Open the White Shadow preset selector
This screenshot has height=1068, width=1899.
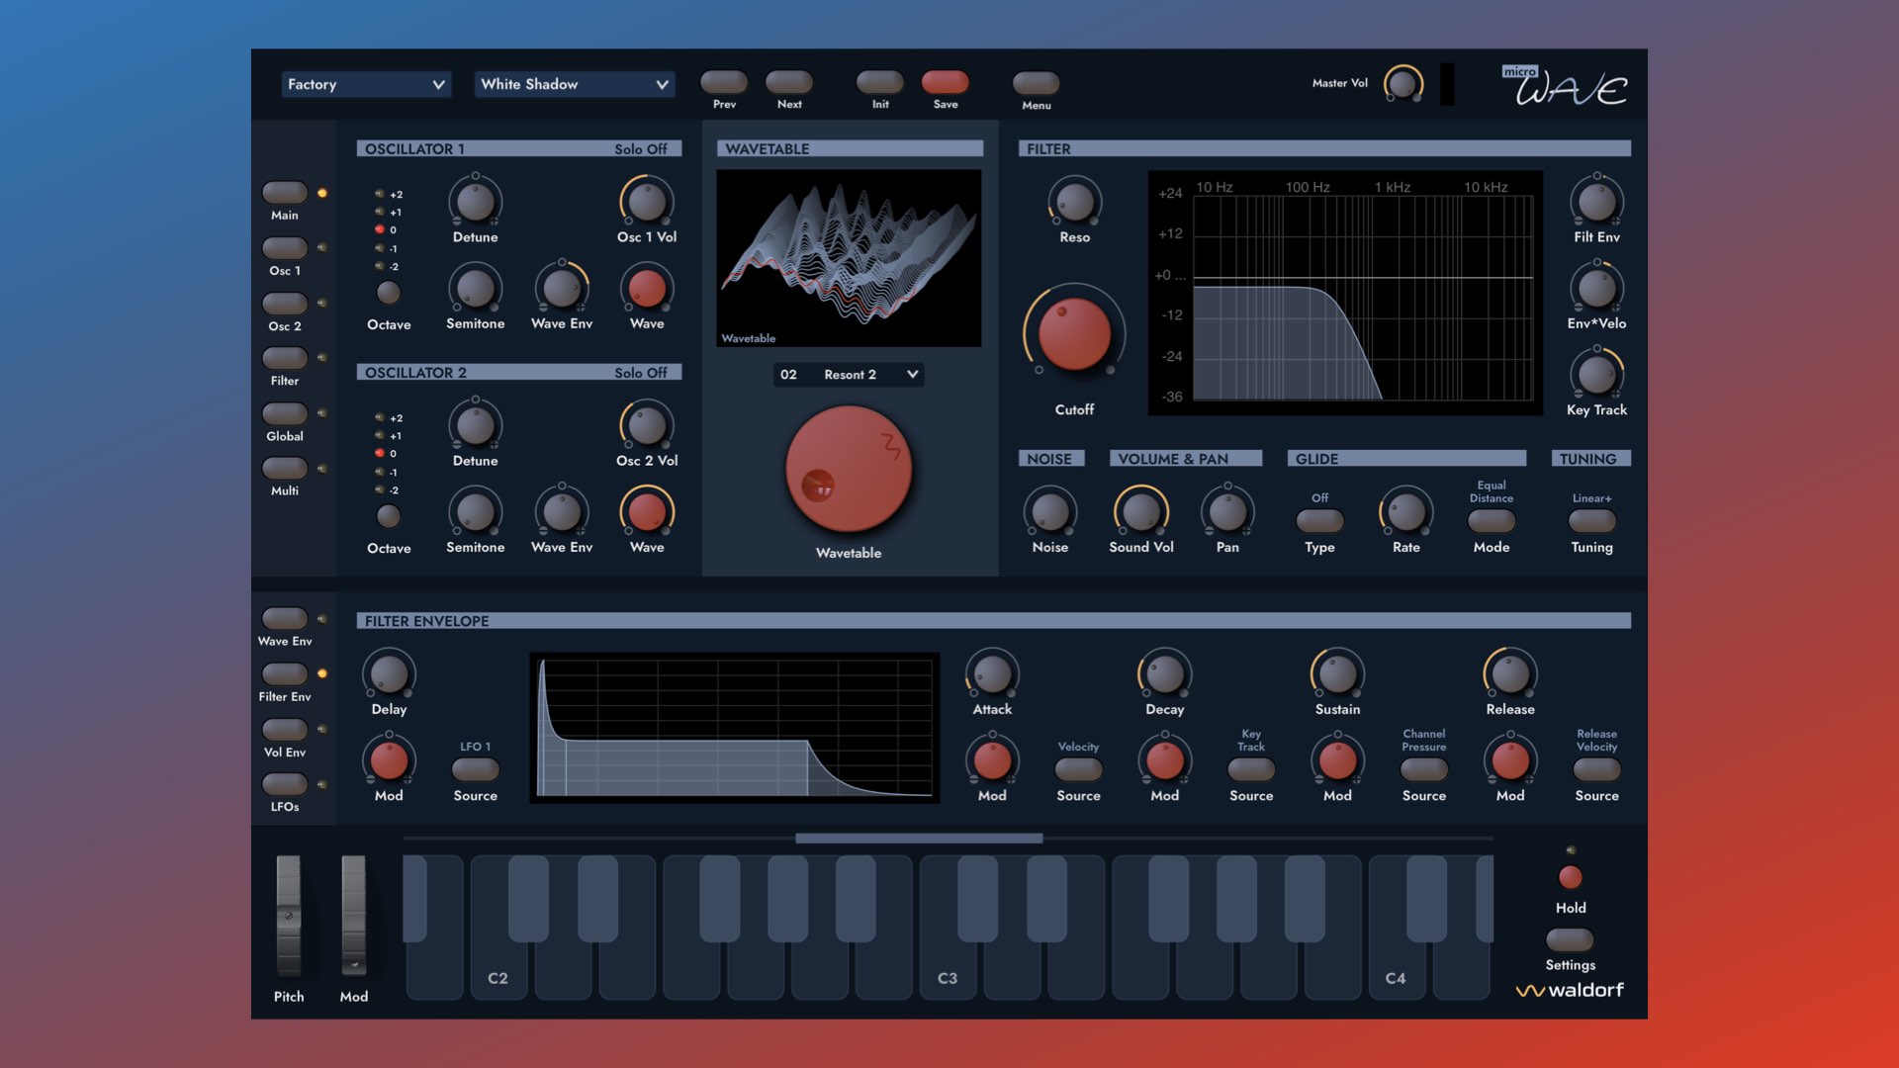pos(574,85)
